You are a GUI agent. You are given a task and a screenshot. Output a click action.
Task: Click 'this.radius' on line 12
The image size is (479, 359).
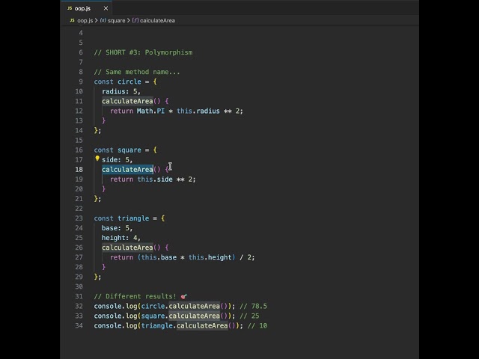pos(198,111)
